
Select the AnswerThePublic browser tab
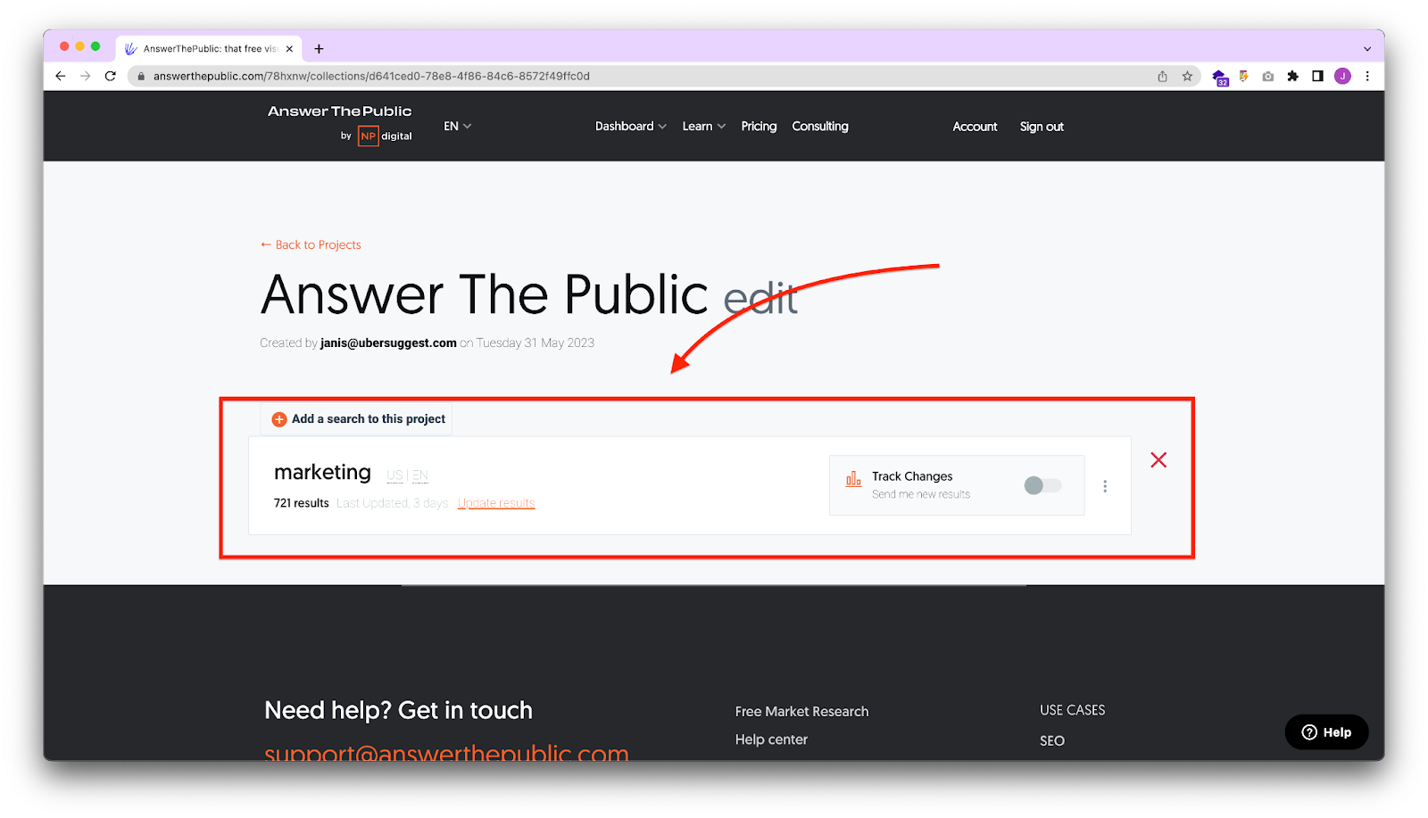tap(209, 48)
